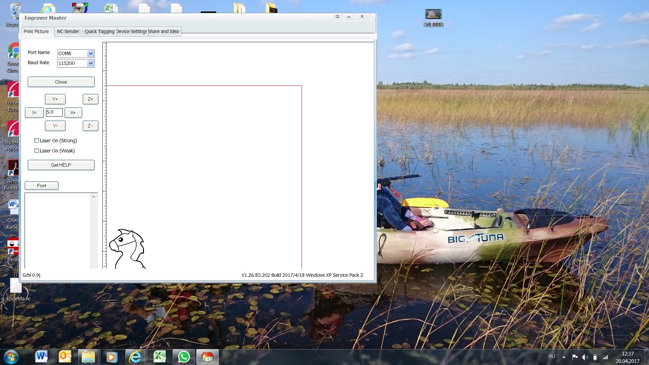Enable Laser On (Weak) checkbox

(x=37, y=151)
